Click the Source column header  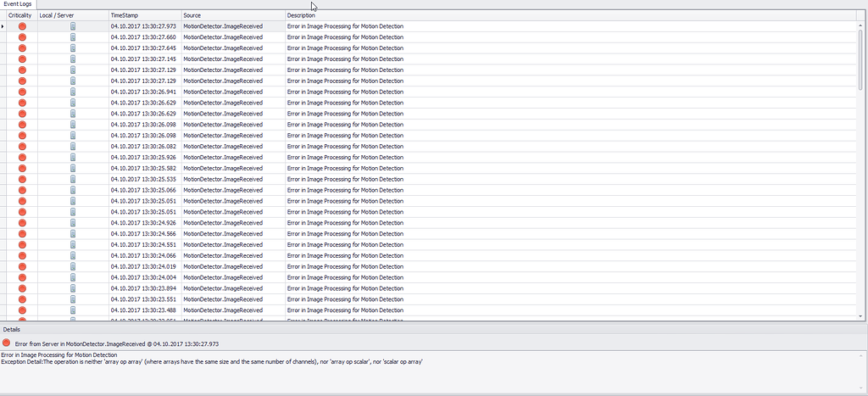233,15
